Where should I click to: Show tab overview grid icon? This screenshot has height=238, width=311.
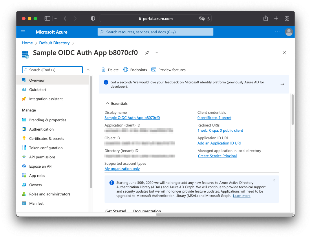(x=287, y=19)
